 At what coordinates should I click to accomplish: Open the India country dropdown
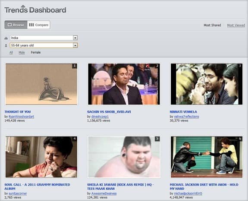tap(44, 38)
